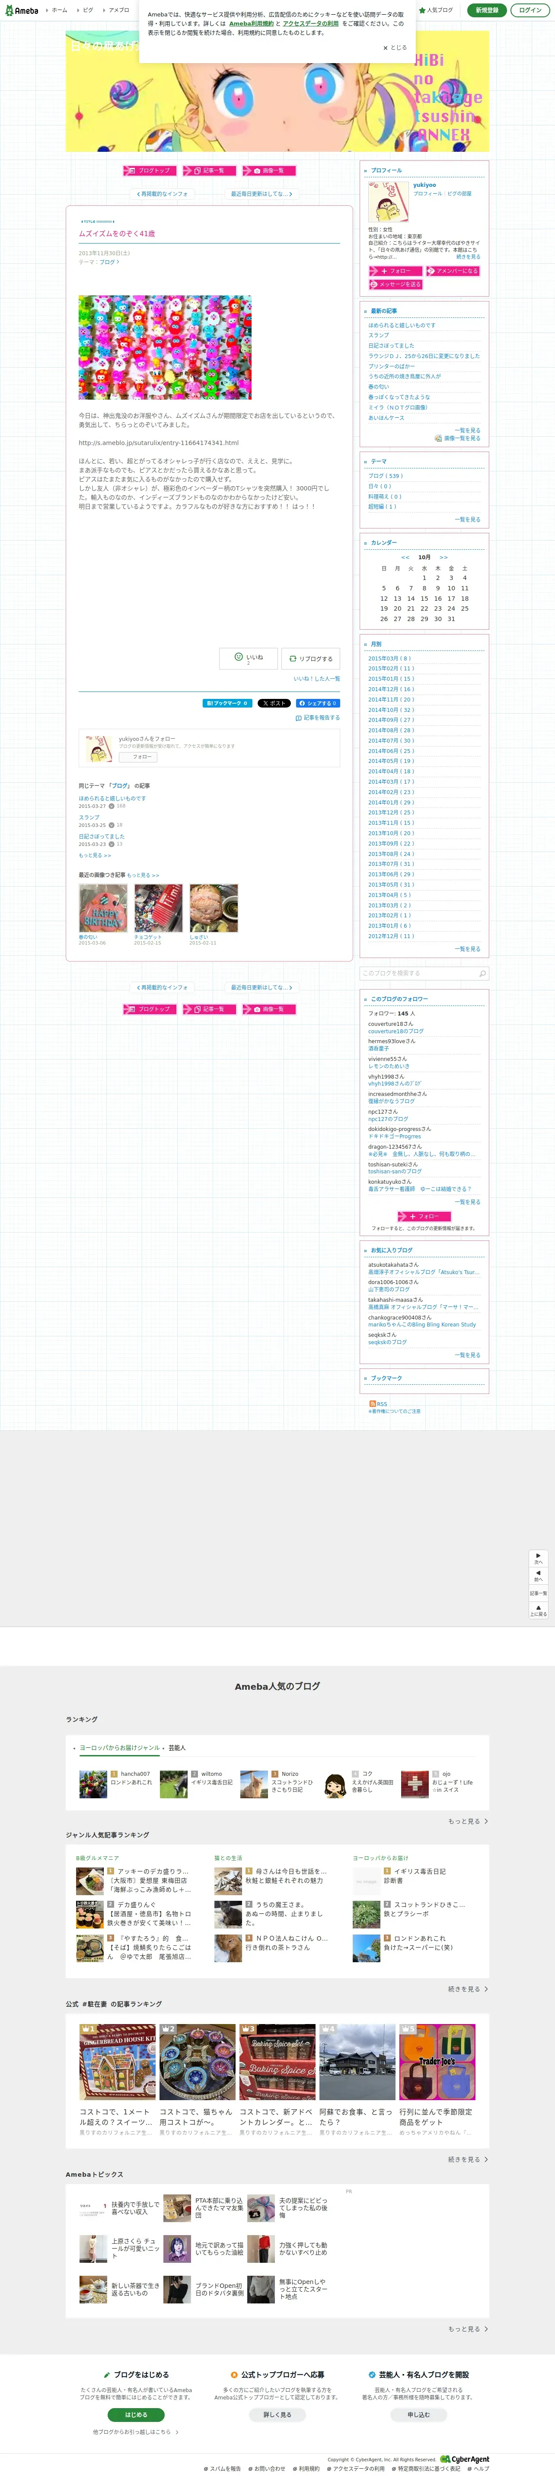Screen dimensions: 555x2476
Task: Open favorite blog atsukotakahataさん
Action: (x=394, y=1265)
